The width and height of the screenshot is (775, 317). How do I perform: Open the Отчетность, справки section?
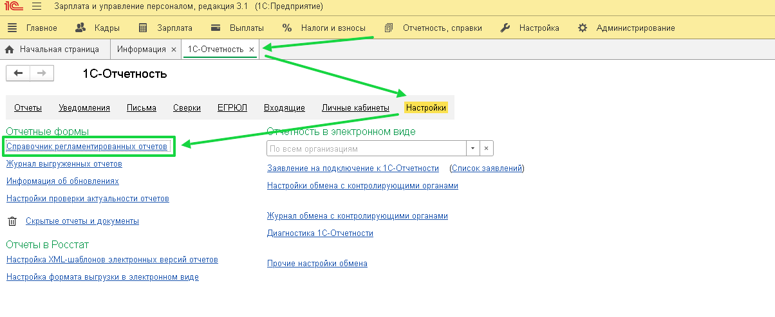[433, 28]
